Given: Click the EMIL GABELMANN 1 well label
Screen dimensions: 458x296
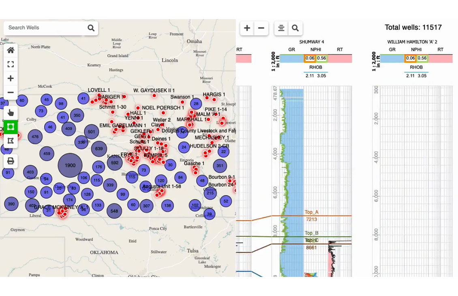Looking at the screenshot, I should [123, 125].
